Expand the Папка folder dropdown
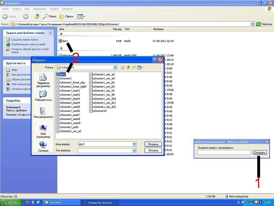Screen dimensions: 274x206 tap(115, 68)
